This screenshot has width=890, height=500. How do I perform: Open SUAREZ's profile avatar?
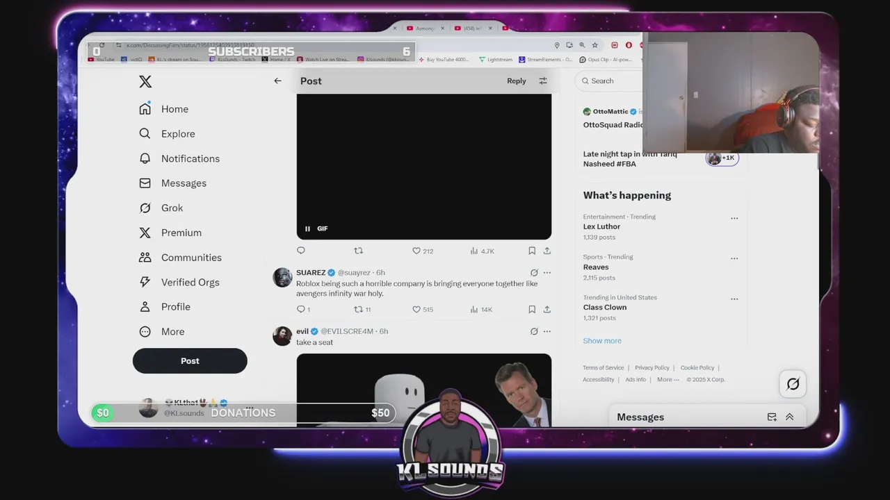click(282, 278)
